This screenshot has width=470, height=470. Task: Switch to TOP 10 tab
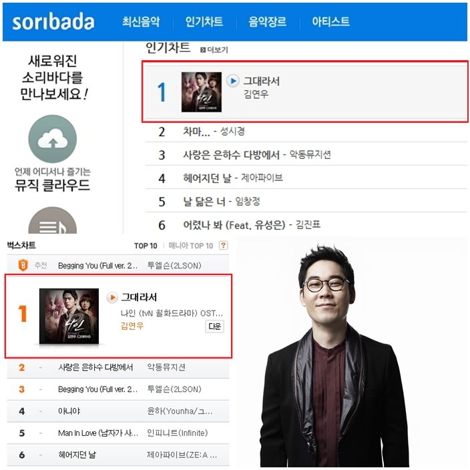tap(146, 246)
